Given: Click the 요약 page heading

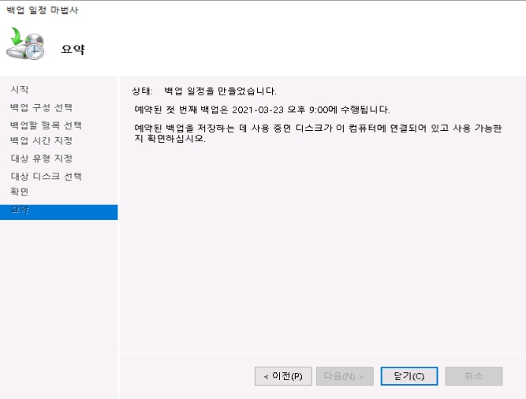Looking at the screenshot, I should [x=73, y=50].
